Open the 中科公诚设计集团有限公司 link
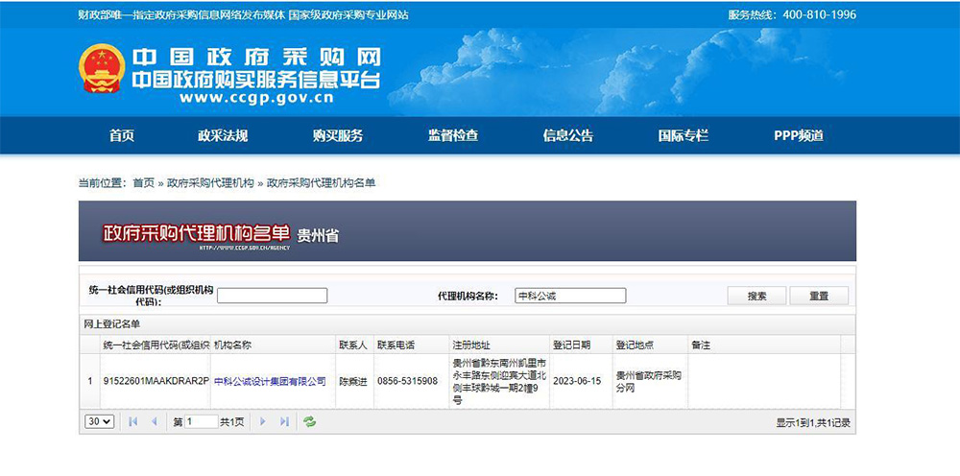The width and height of the screenshot is (960, 476). click(x=270, y=381)
